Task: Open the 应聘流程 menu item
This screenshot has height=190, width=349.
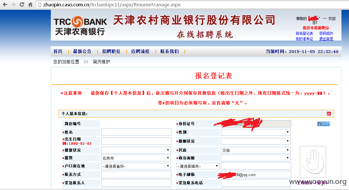Action: coord(140,52)
